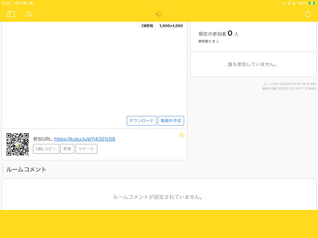Tap the ルーム作成 date text
Image resolution: width=318 pixels, height=238 pixels.
(x=290, y=84)
